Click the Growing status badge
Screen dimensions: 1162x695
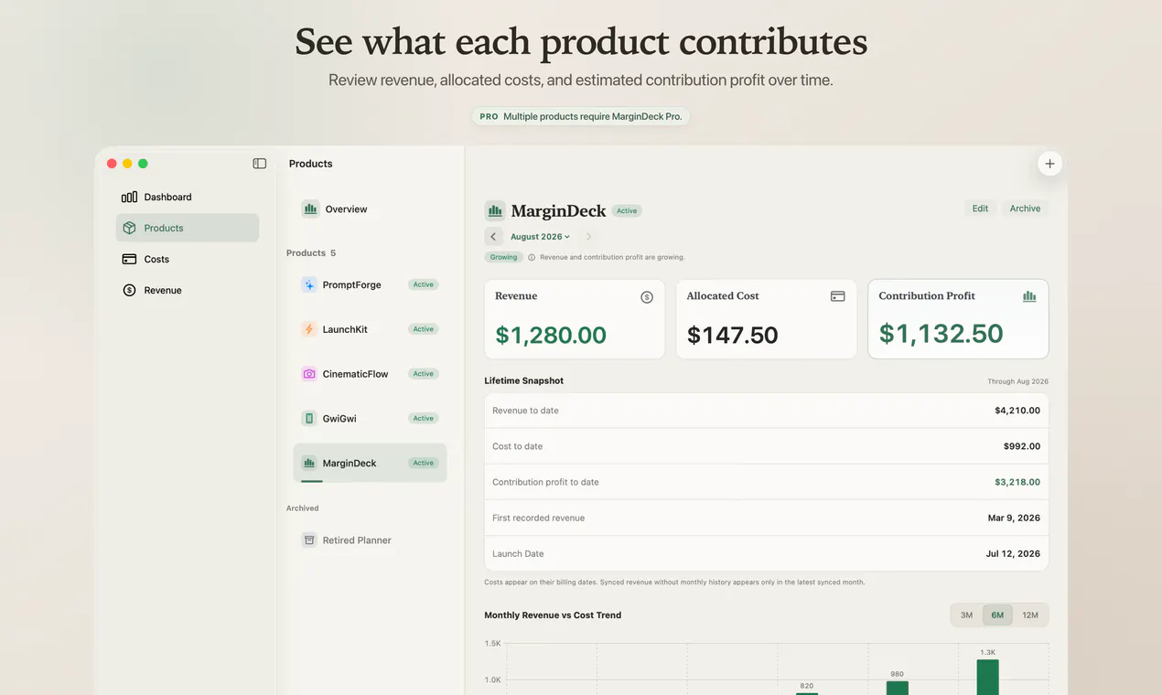503,257
